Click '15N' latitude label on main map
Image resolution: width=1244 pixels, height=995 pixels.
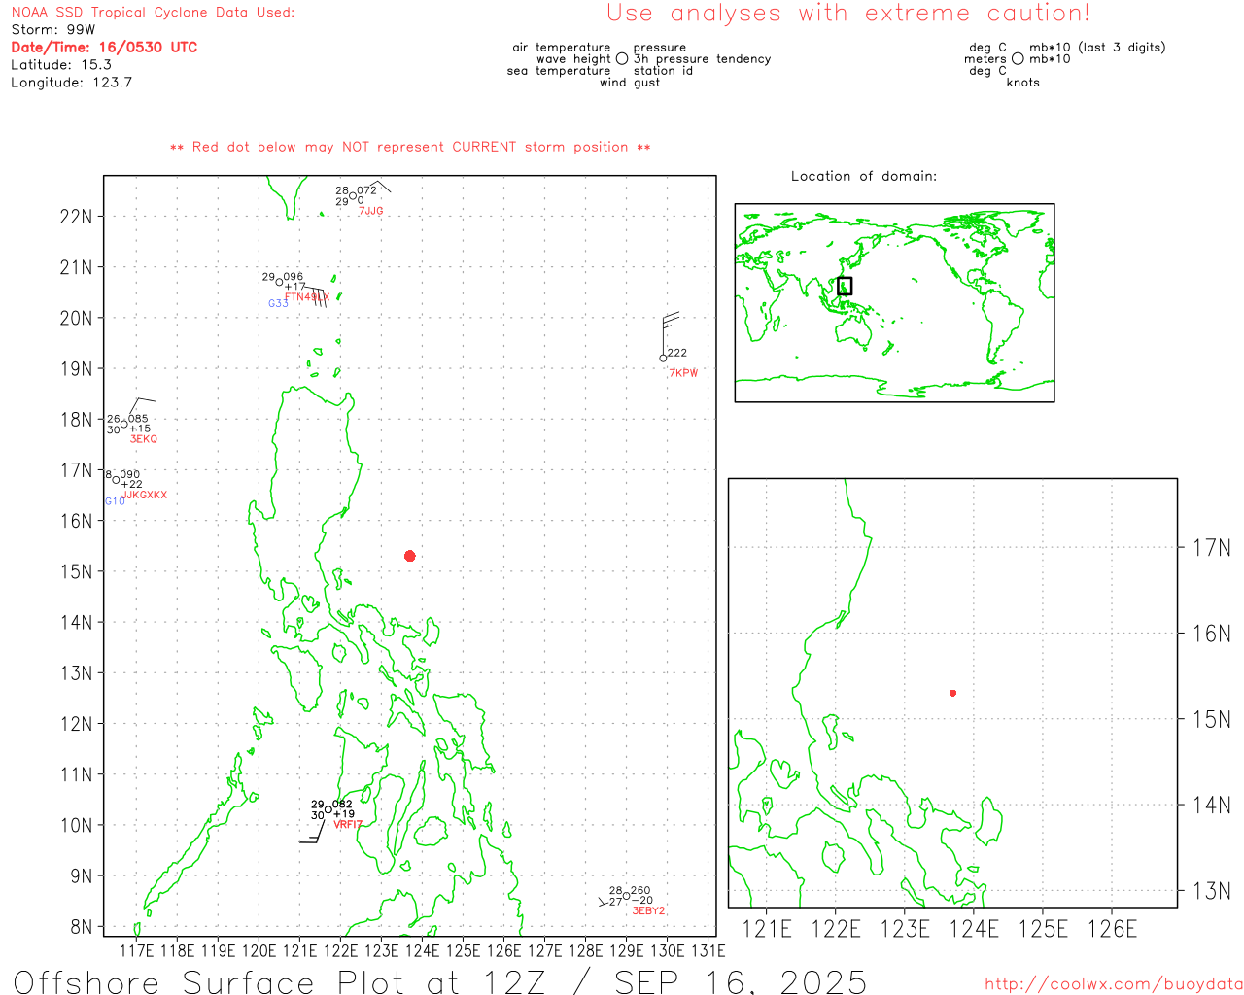click(76, 571)
